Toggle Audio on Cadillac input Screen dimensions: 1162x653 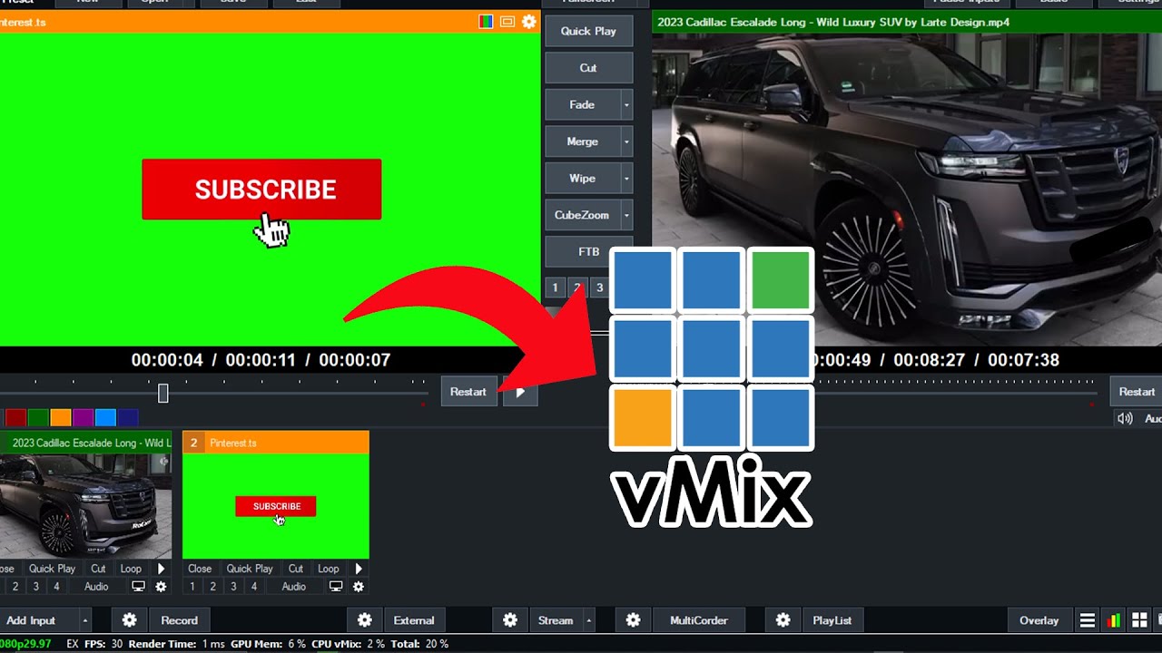(x=96, y=587)
